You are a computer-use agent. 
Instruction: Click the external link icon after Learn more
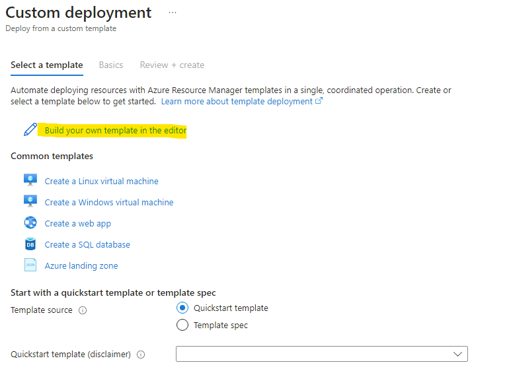point(319,101)
